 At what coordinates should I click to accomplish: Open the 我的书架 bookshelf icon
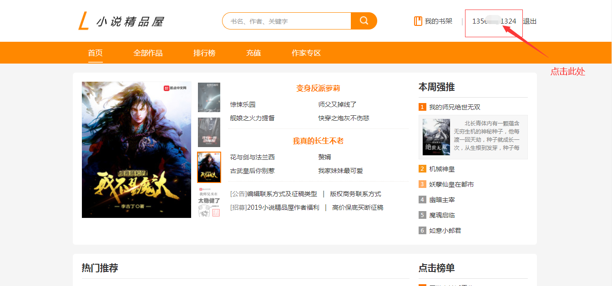(418, 21)
